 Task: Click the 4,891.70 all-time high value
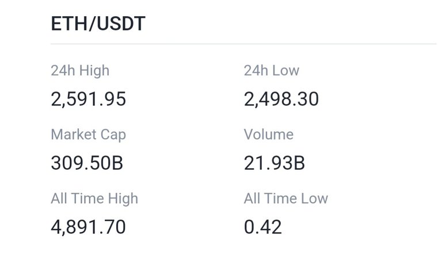tap(88, 227)
